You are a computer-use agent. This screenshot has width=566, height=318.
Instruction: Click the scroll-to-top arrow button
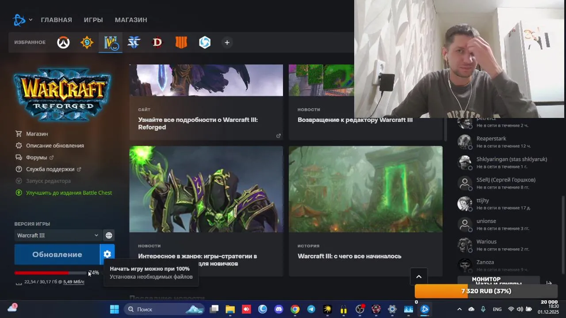419,277
